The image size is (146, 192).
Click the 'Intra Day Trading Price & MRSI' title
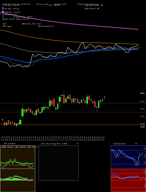59,144
